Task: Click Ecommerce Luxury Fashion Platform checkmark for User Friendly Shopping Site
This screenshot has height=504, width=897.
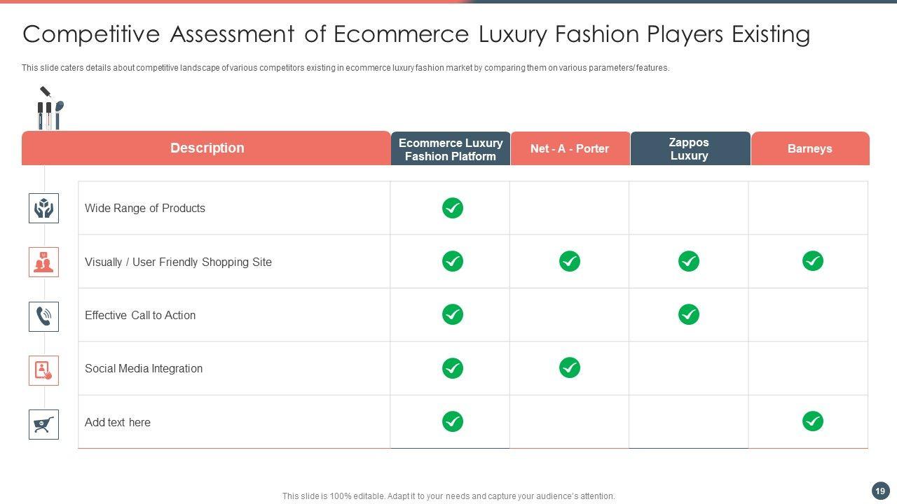Action: [453, 261]
